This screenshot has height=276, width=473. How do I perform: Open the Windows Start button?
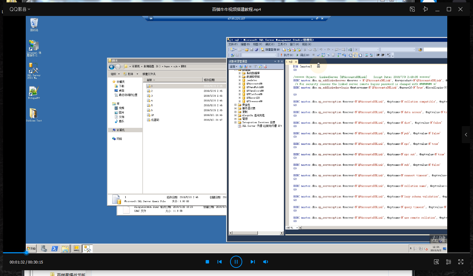[32, 249]
